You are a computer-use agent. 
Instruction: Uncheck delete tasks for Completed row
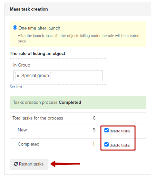tap(106, 144)
